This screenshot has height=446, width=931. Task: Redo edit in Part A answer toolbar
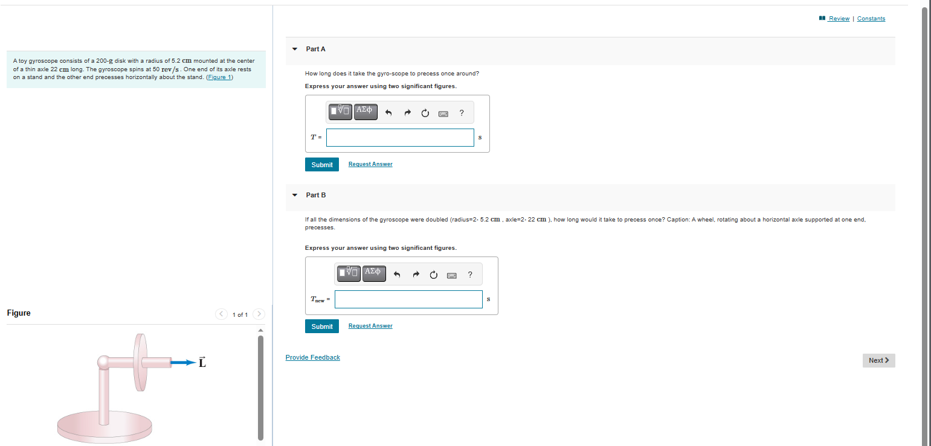407,112
